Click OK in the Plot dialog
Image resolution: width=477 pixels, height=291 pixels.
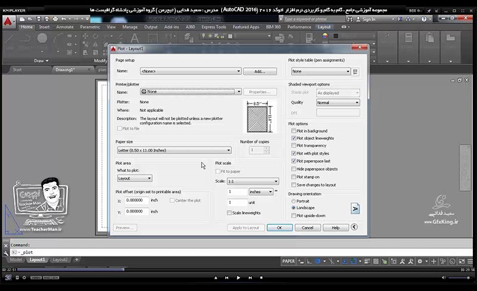tap(280, 227)
